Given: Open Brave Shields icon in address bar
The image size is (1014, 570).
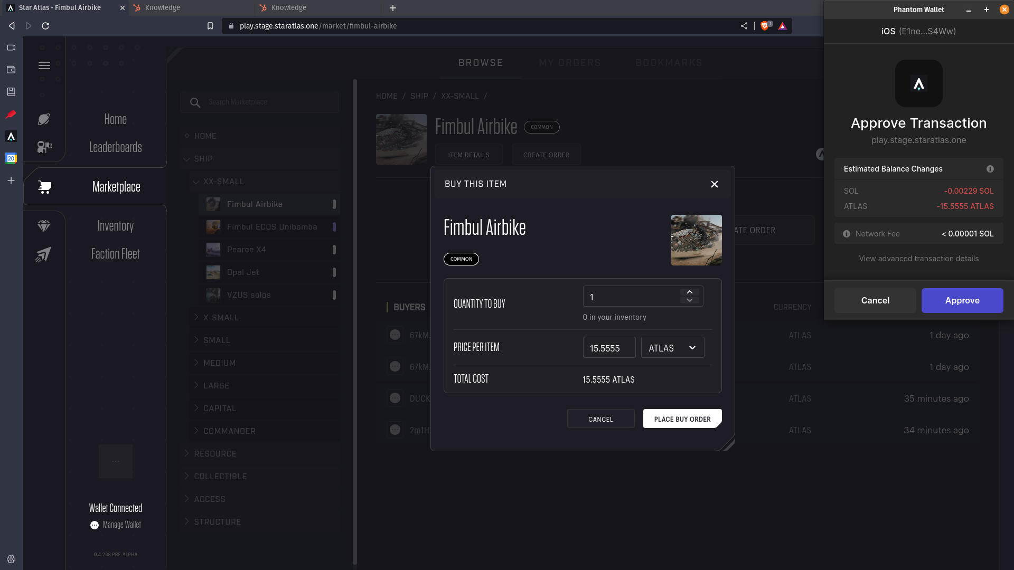Looking at the screenshot, I should (x=765, y=26).
